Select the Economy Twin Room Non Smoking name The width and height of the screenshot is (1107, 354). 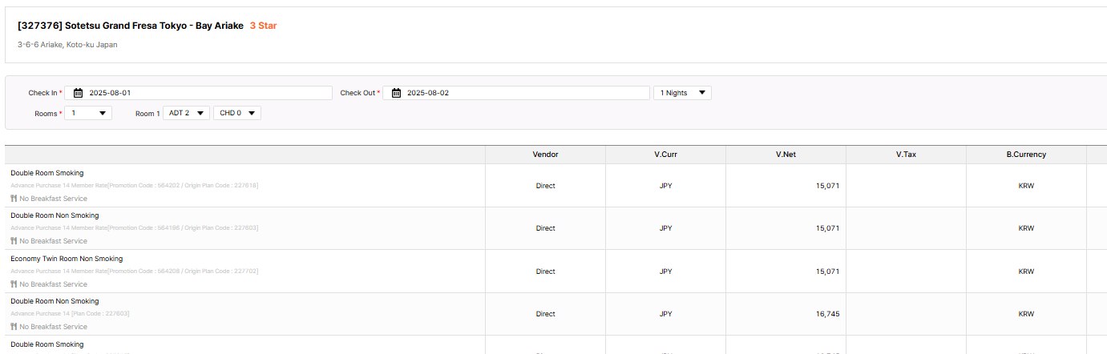pos(67,259)
